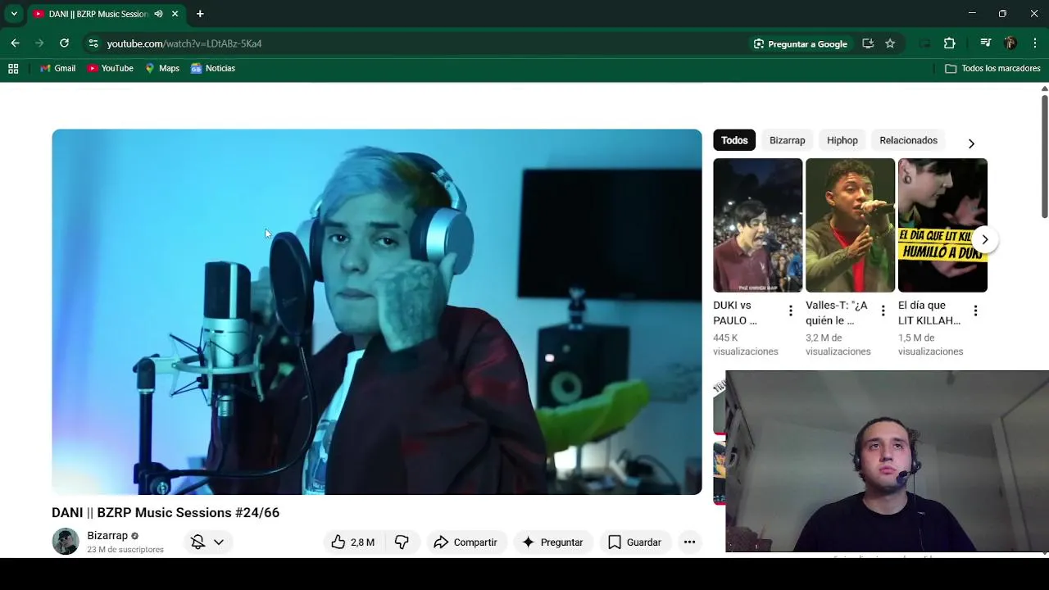This screenshot has width=1049, height=590.
Task: Like the video with 2,8 M likes
Action: coord(353,542)
